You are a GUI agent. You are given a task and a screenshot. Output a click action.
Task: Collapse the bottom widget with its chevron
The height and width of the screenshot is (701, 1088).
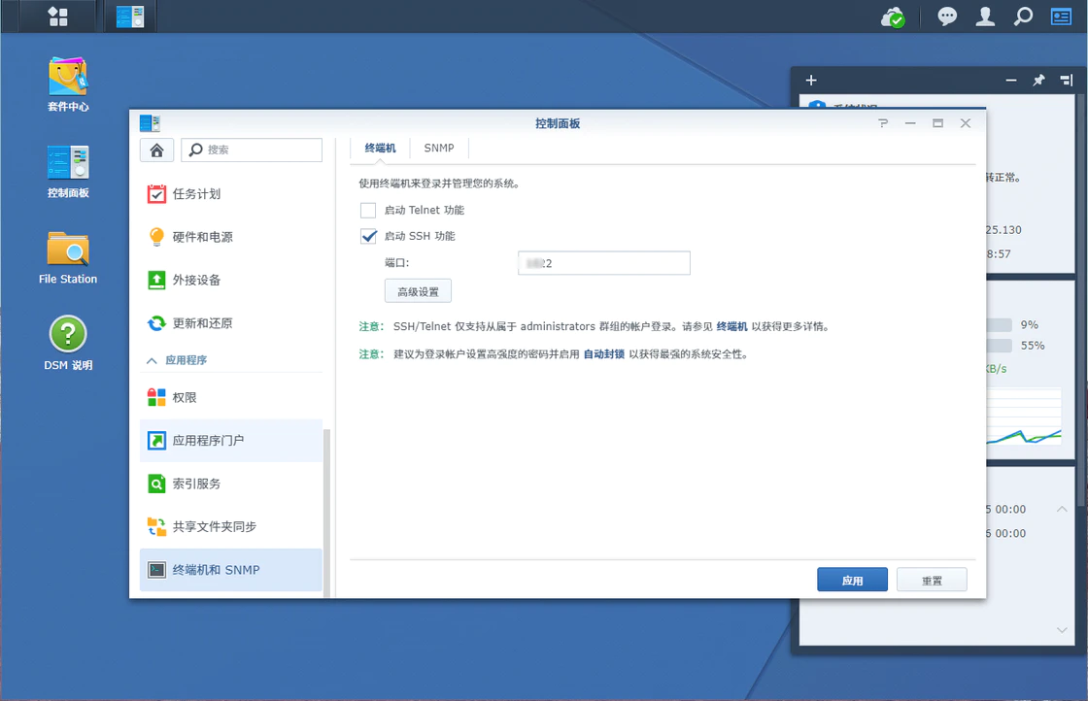[x=1063, y=507]
